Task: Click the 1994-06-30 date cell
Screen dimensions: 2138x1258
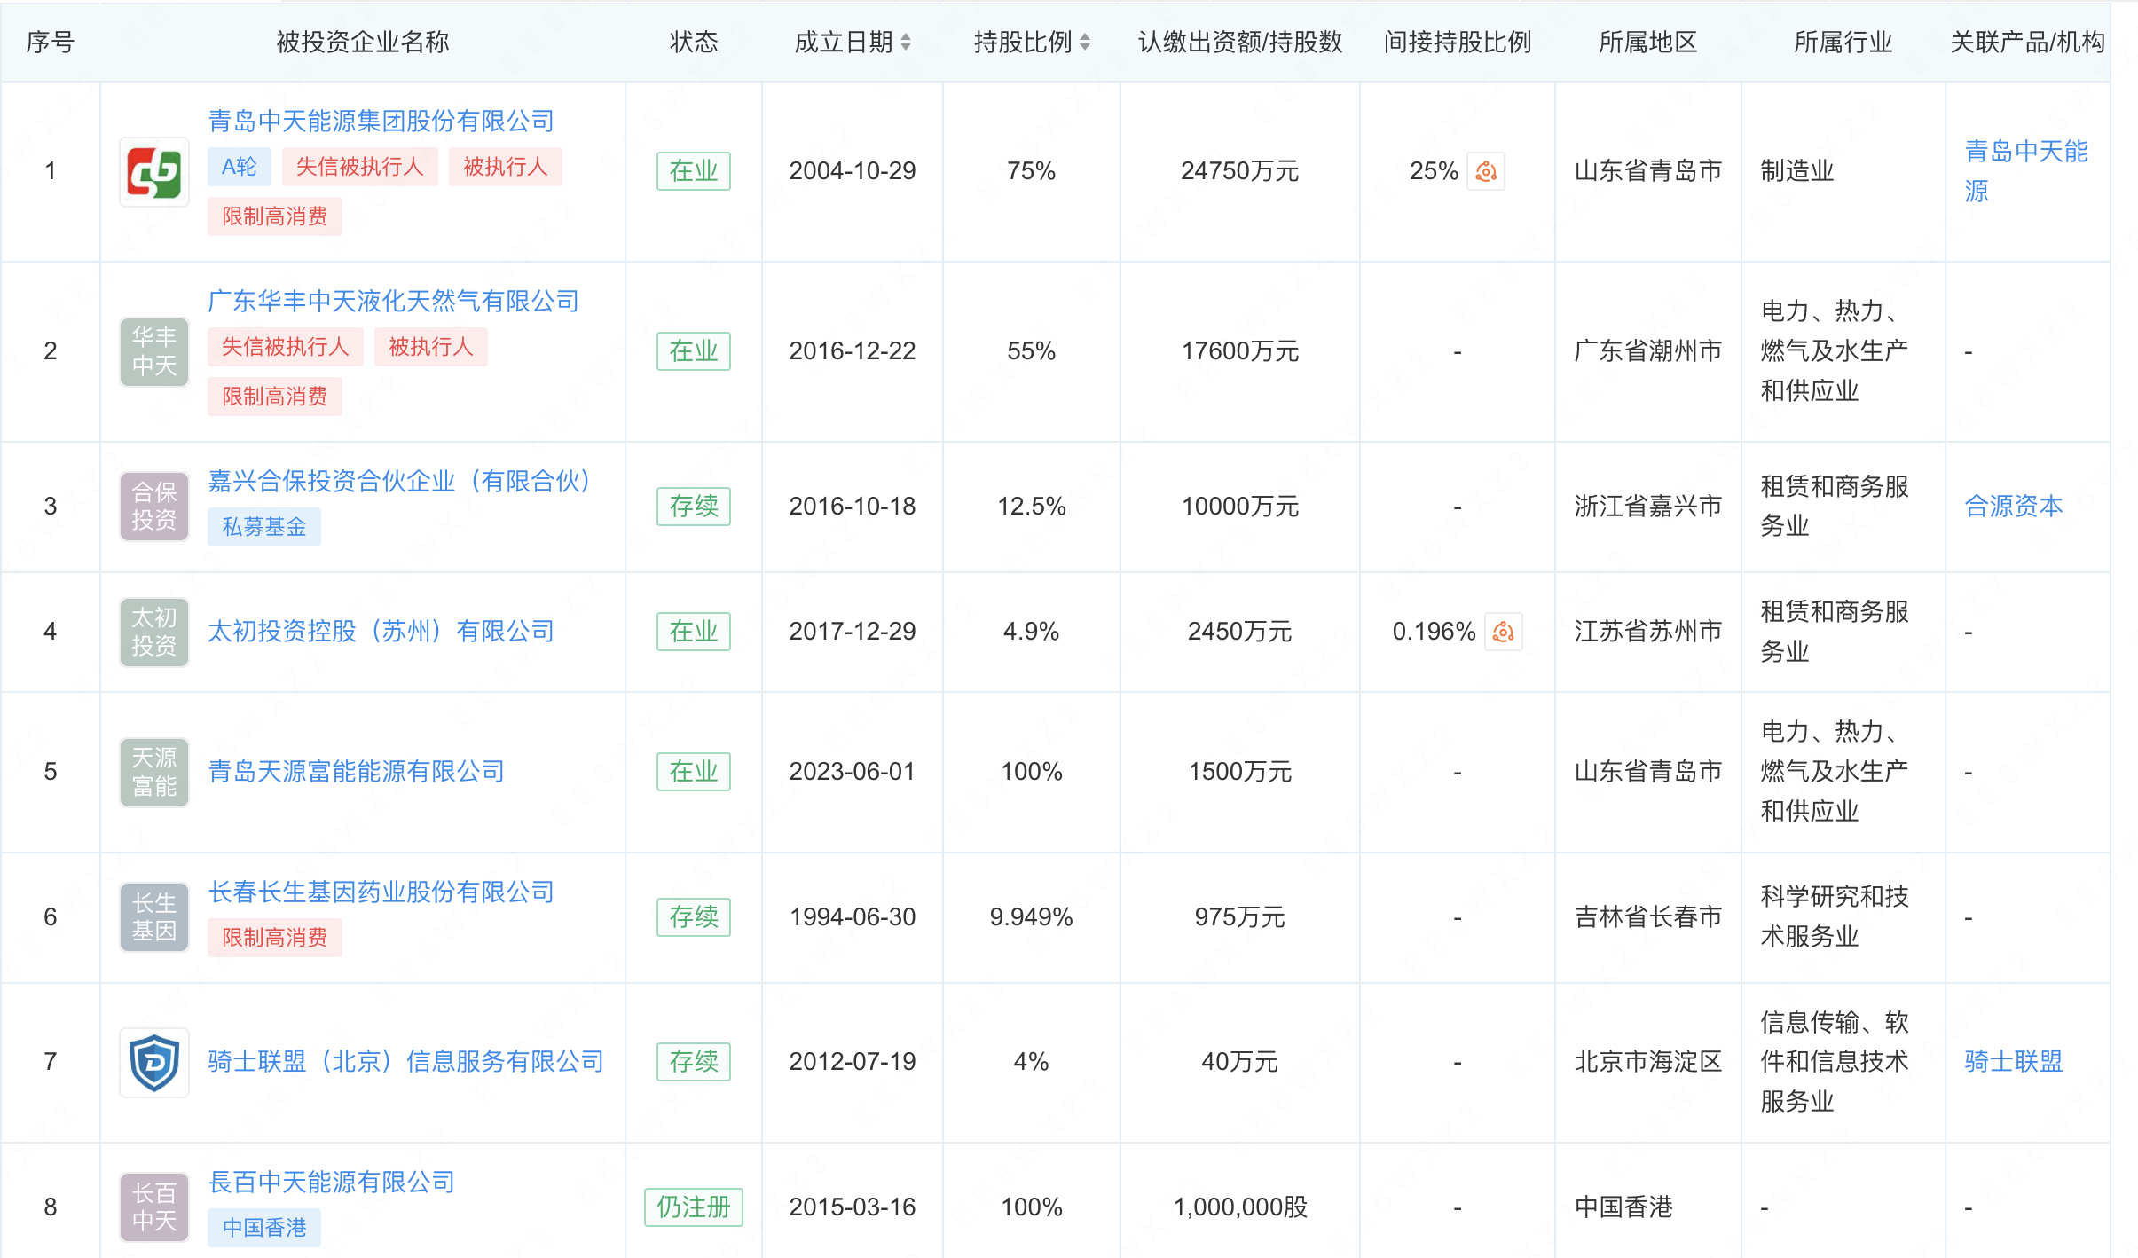Action: click(853, 916)
